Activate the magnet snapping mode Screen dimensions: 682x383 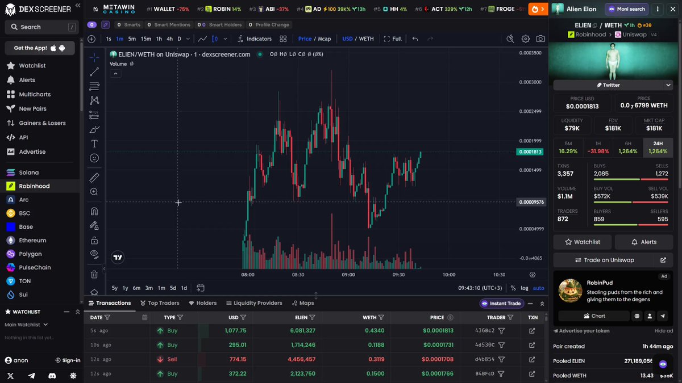94,211
